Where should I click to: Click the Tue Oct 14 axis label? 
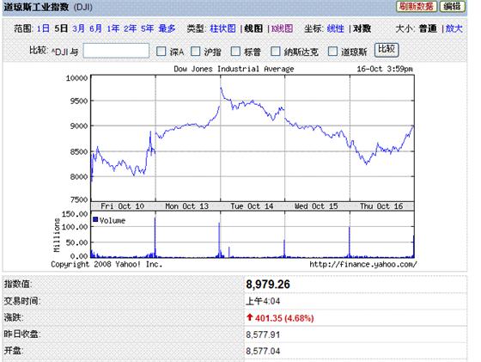pyautogui.click(x=252, y=206)
